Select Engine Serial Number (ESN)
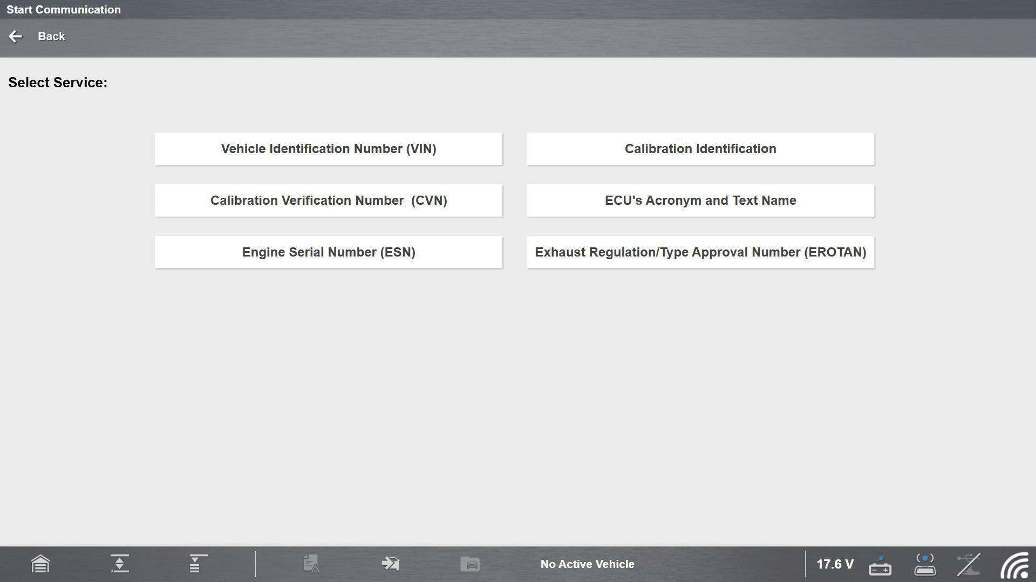The image size is (1036, 582). click(329, 252)
